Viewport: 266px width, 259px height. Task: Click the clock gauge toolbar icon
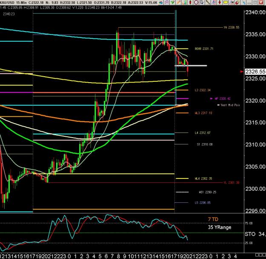[x=196, y=3]
